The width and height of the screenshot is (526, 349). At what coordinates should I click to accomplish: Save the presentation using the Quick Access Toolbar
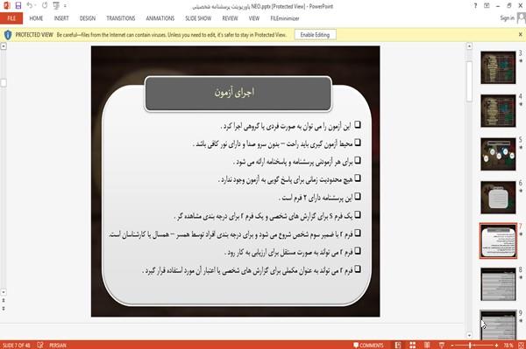click(18, 5)
